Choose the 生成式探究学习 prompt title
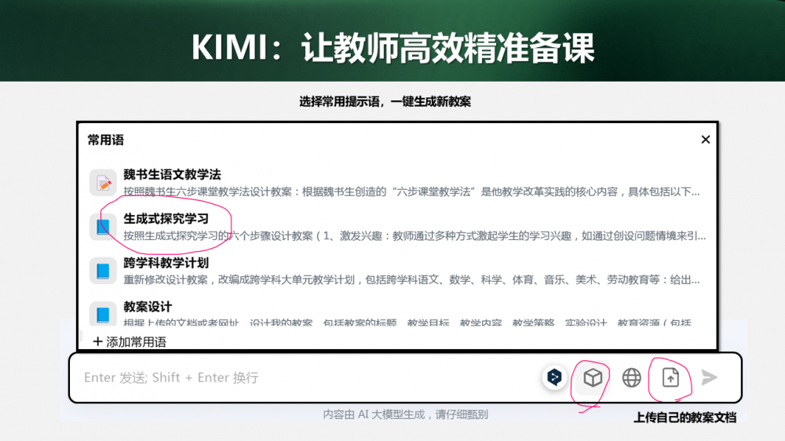The image size is (785, 441). 166,219
